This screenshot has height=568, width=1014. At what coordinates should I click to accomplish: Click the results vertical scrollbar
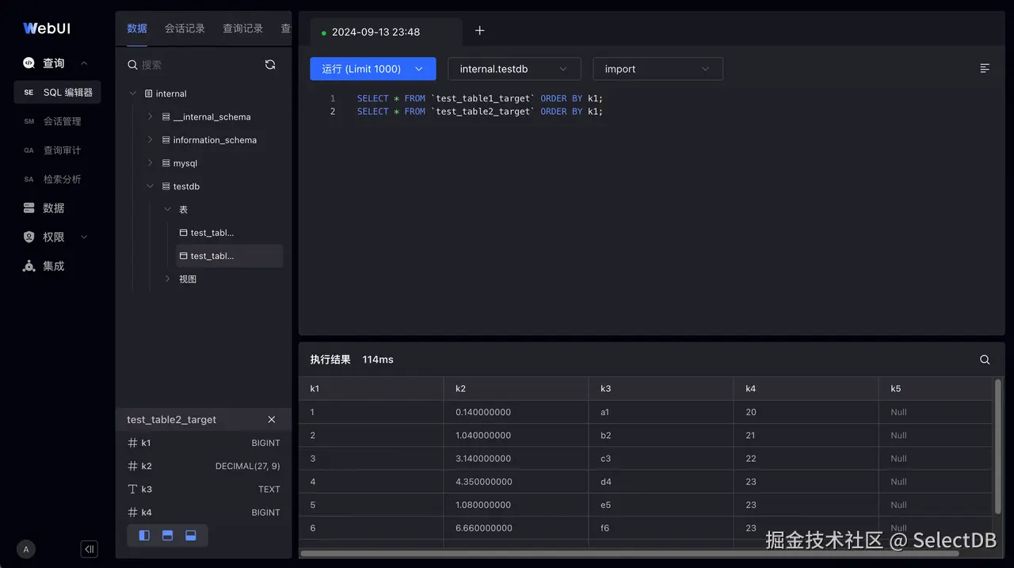tap(998, 447)
